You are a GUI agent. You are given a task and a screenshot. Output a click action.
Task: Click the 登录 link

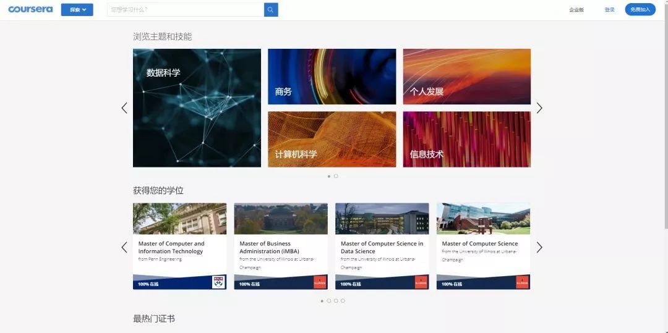(610, 10)
